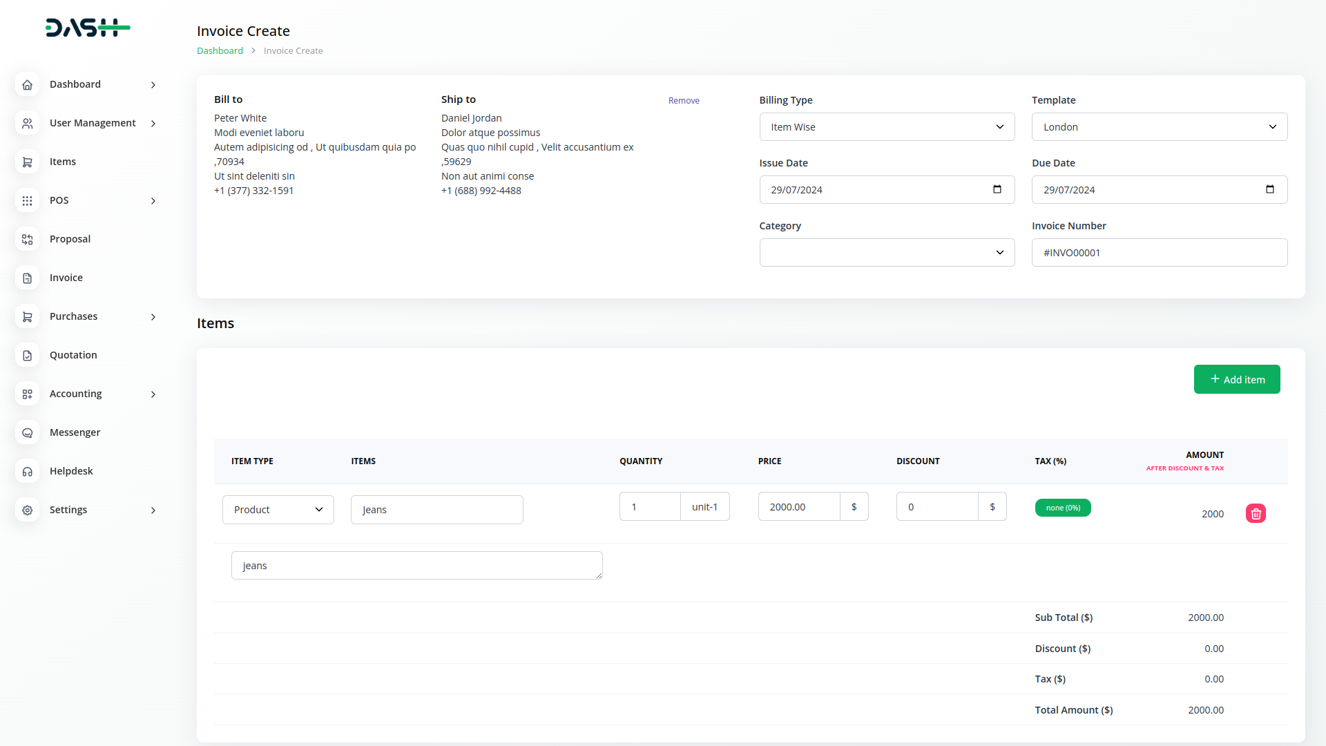Open the Quotation menu item

click(73, 355)
